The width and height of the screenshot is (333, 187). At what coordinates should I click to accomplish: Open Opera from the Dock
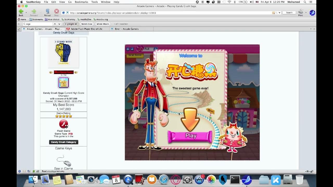[176, 180]
